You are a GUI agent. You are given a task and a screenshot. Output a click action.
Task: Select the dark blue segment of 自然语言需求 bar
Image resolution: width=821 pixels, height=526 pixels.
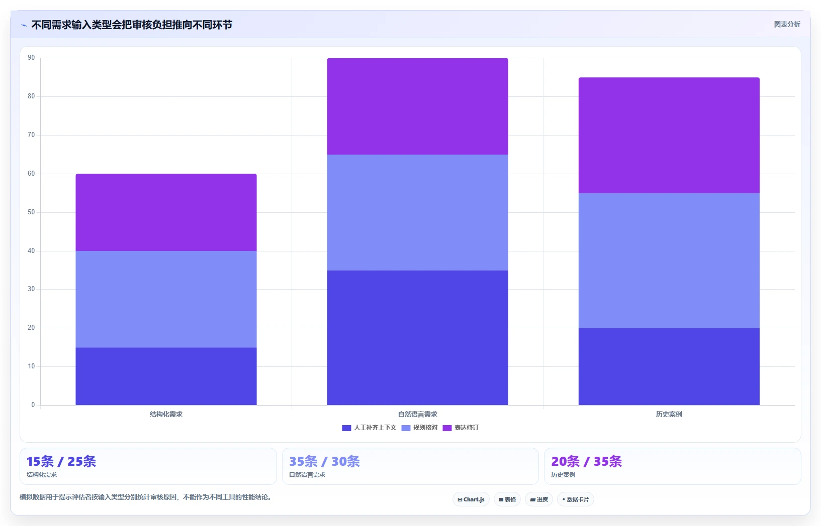click(417, 338)
